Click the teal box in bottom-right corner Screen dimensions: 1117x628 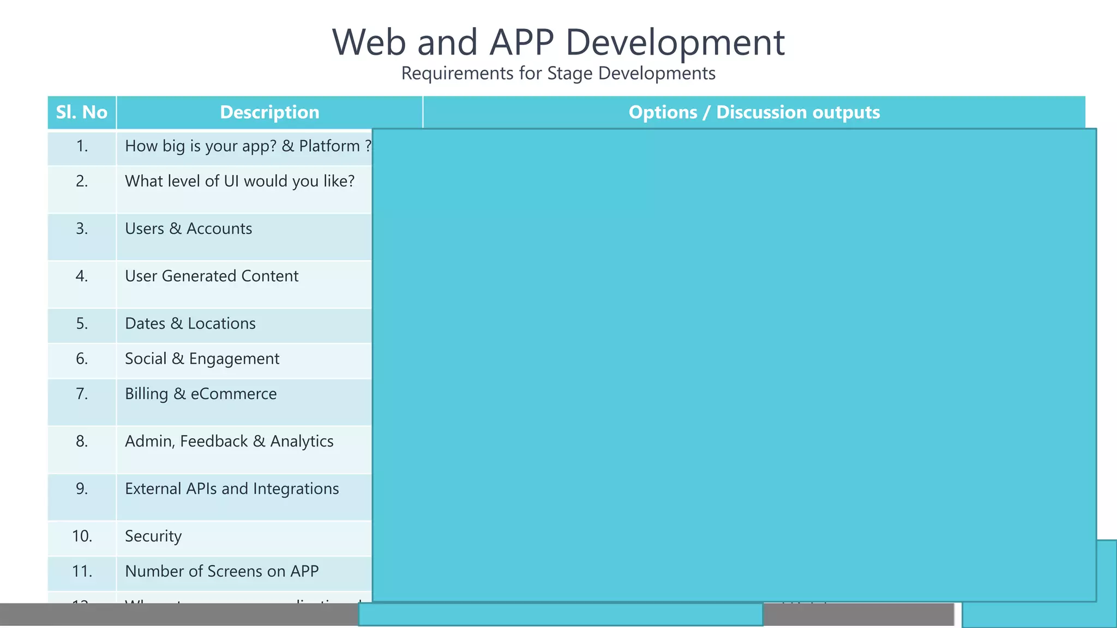[1039, 615]
